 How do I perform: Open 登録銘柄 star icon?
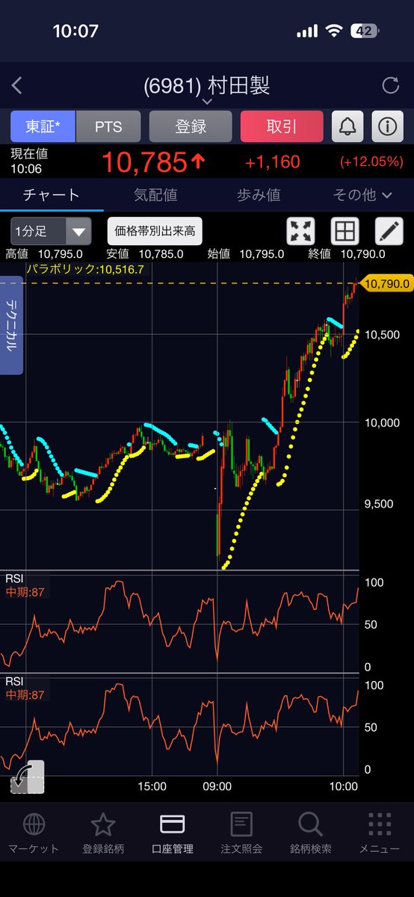click(x=103, y=833)
